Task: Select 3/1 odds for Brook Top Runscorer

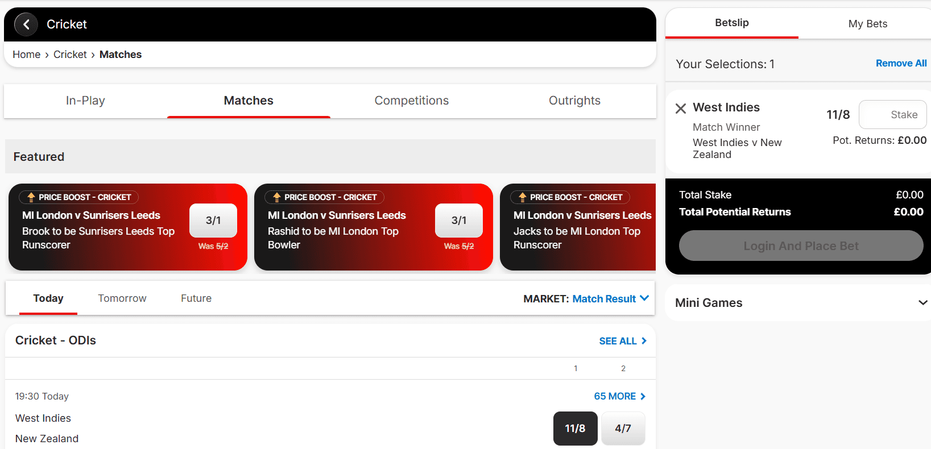Action: 213,221
